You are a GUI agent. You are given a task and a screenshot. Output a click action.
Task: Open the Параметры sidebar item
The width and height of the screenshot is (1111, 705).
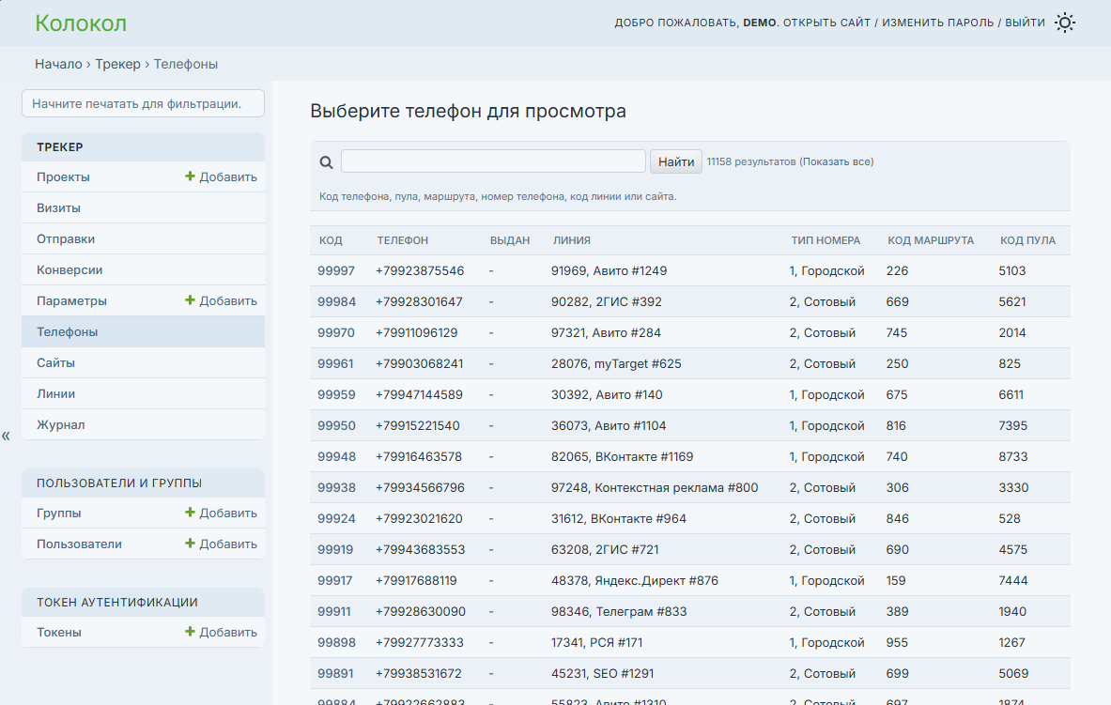(71, 301)
